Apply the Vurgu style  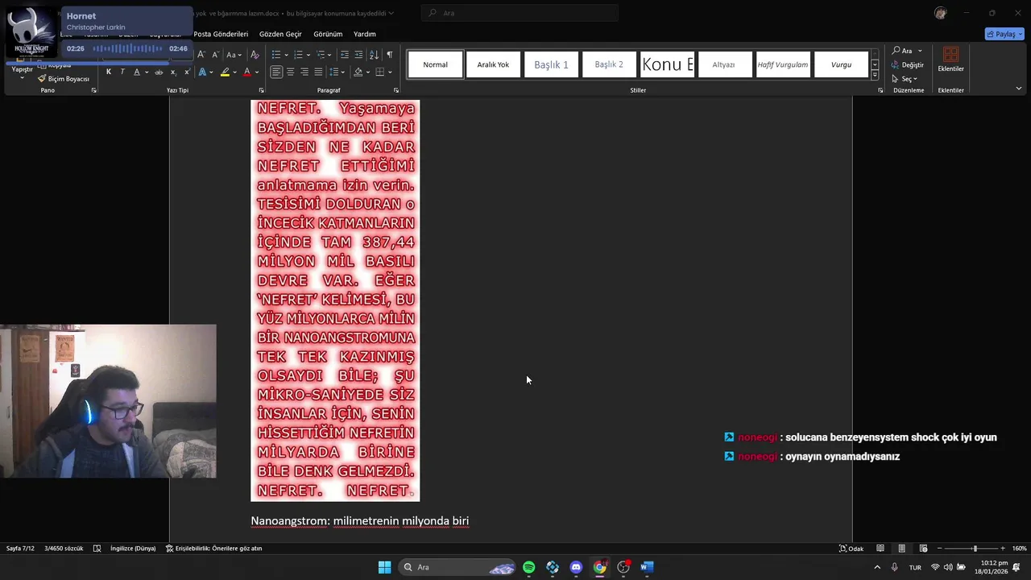(841, 64)
